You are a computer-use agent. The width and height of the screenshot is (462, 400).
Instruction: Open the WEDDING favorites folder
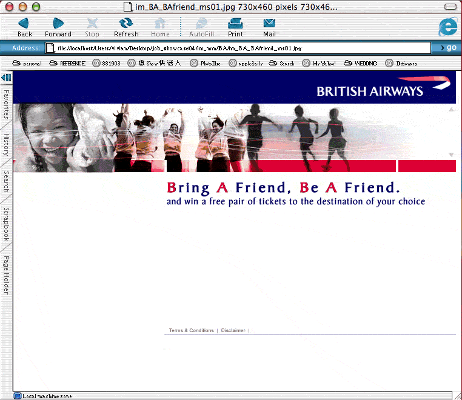coord(361,63)
